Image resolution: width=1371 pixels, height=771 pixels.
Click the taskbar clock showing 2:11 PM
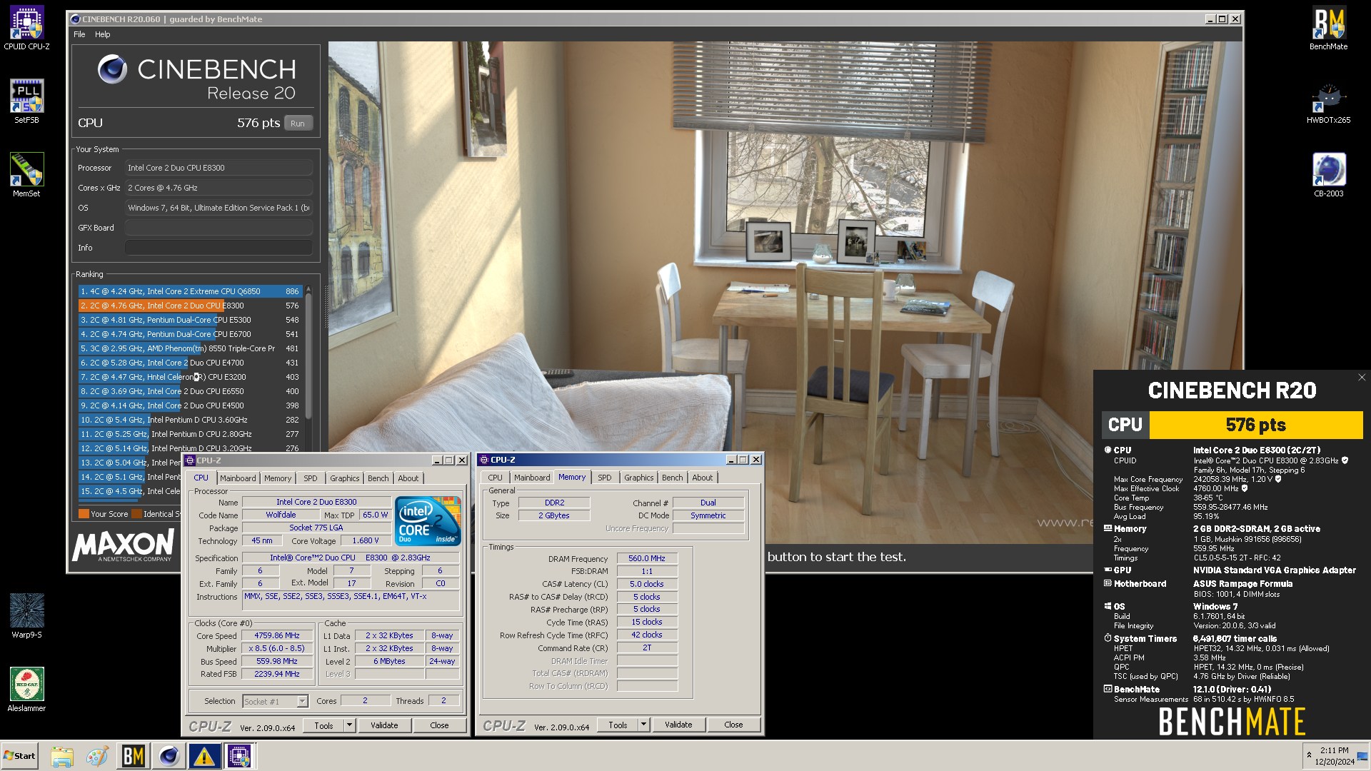[1334, 756]
